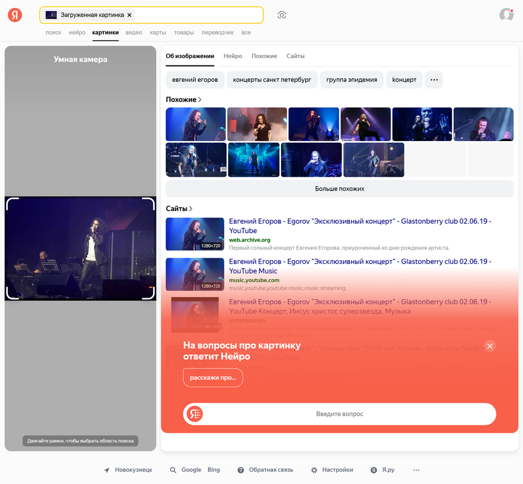Click the gear settings icon in footer
The width and height of the screenshot is (523, 484).
(314, 470)
